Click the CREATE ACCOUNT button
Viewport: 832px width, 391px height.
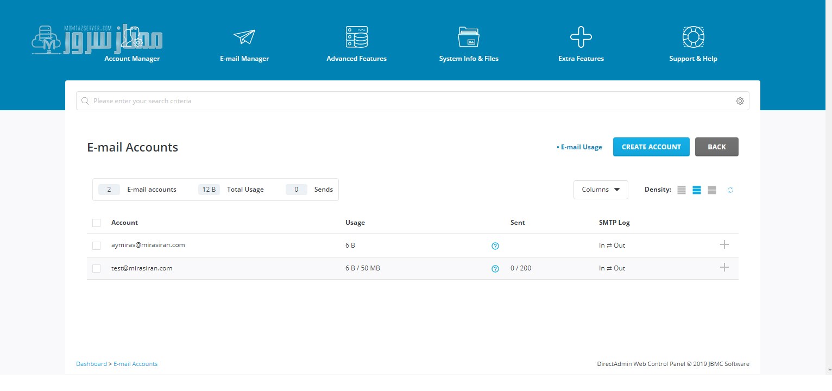click(651, 147)
